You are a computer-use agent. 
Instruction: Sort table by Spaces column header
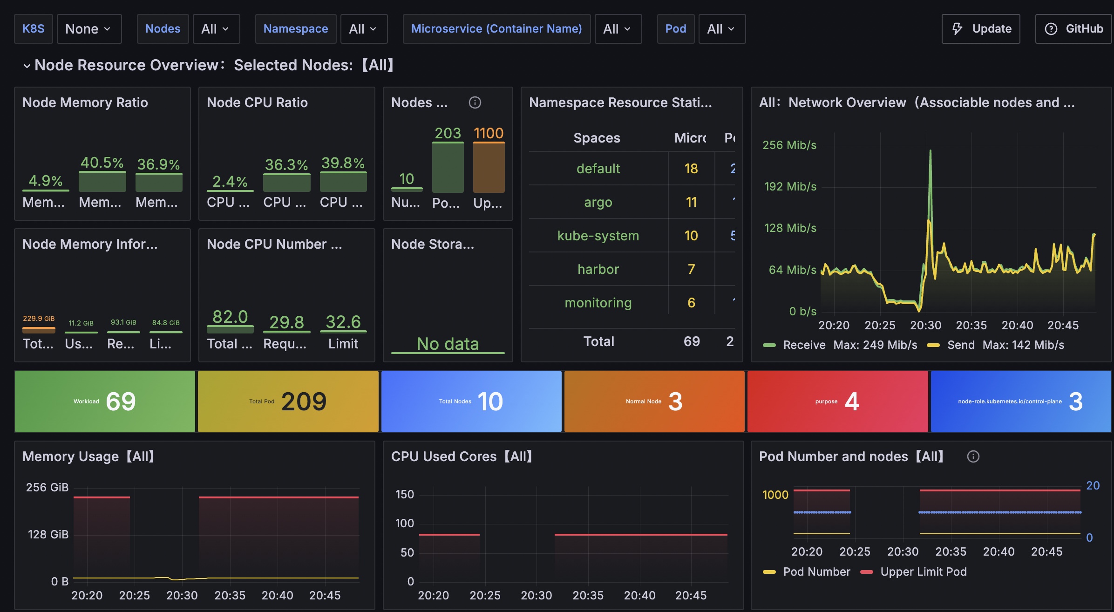point(597,138)
